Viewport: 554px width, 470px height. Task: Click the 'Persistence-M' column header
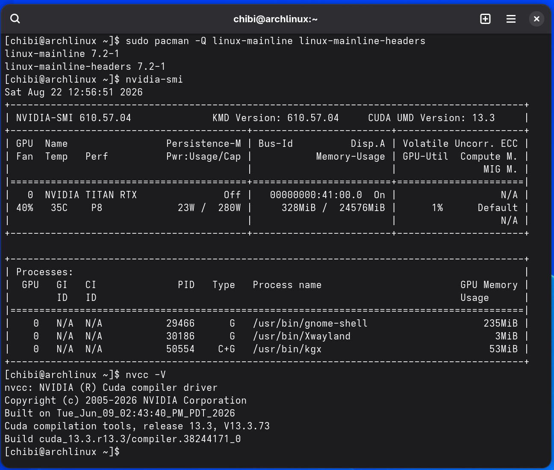203,144
